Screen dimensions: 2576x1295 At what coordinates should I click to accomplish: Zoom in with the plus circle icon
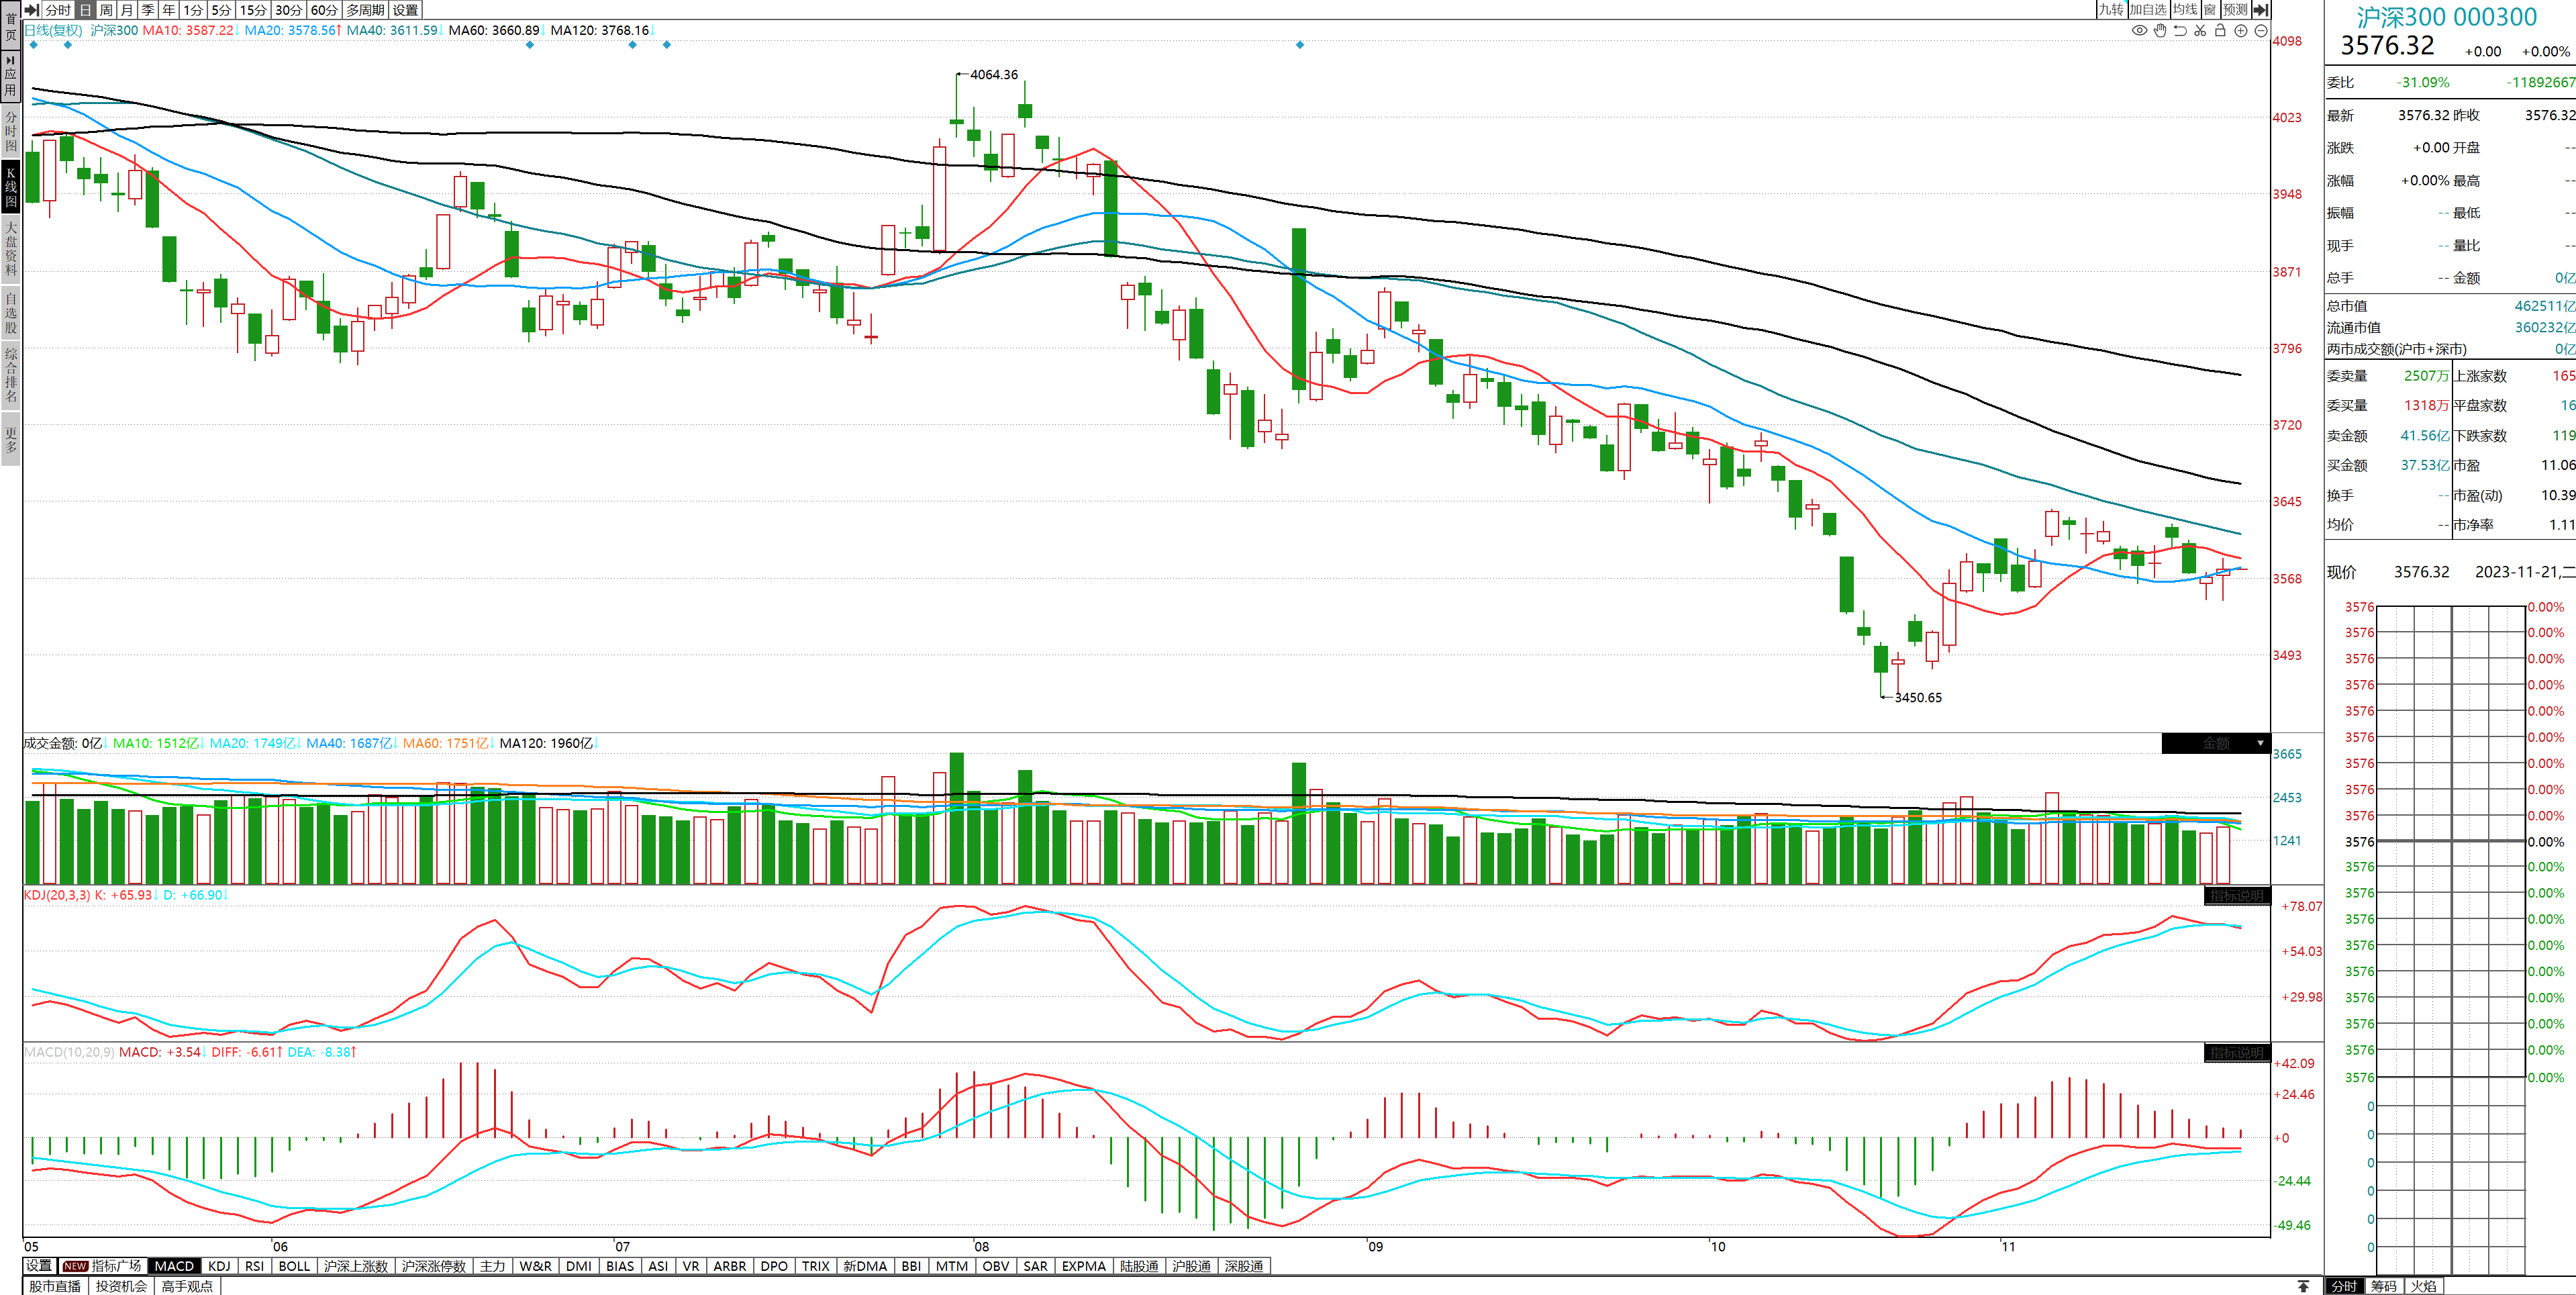[x=2241, y=31]
